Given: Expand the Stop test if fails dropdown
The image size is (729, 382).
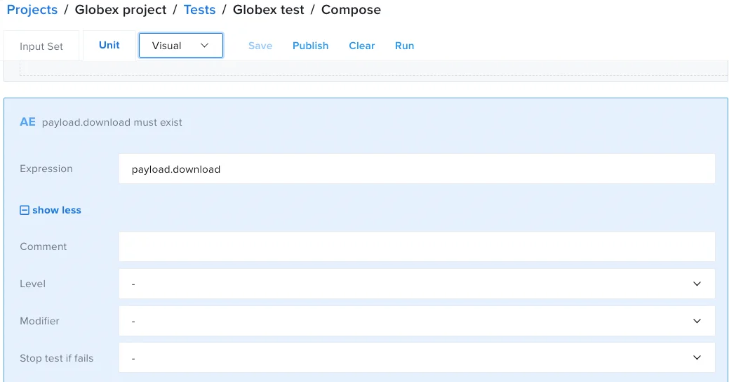Looking at the screenshot, I should tap(417, 358).
